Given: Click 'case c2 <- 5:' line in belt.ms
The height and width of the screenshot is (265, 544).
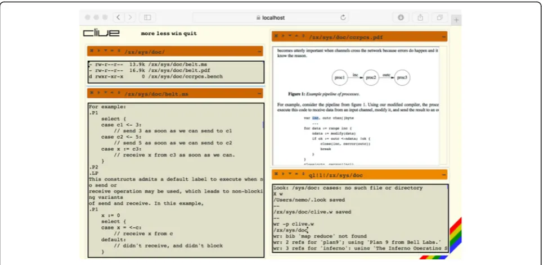Looking at the screenshot, I should click(122, 136).
